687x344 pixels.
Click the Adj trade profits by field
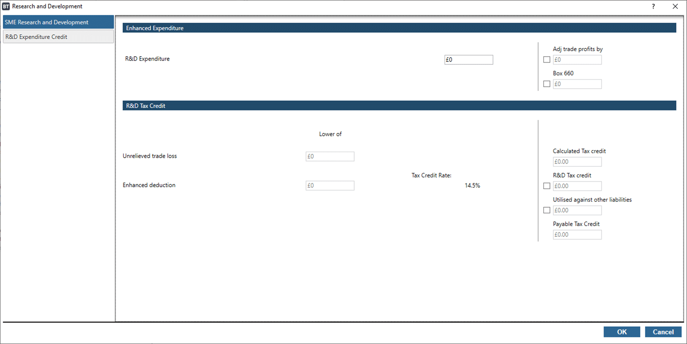coord(577,60)
